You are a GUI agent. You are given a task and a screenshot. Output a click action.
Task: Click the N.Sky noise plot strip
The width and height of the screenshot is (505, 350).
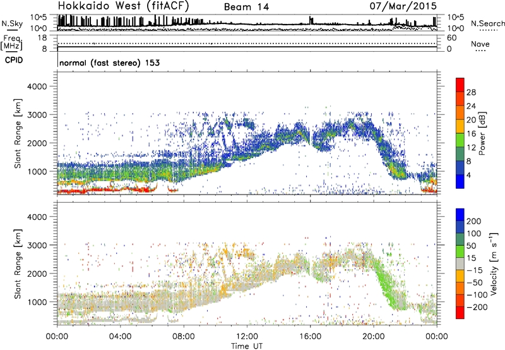[247, 23]
